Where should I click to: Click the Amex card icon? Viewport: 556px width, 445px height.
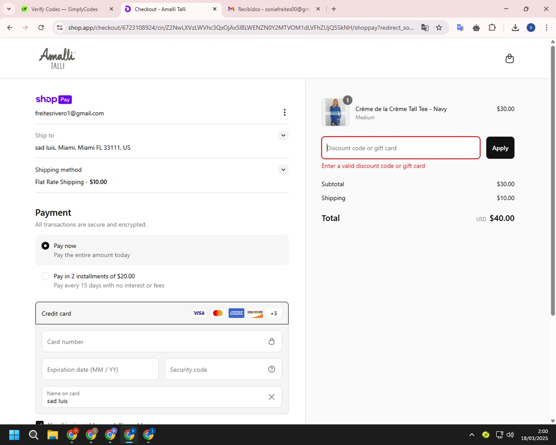pyautogui.click(x=236, y=313)
